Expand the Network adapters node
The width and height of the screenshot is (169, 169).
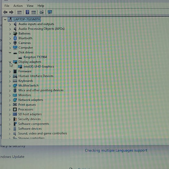click(x=10, y=100)
